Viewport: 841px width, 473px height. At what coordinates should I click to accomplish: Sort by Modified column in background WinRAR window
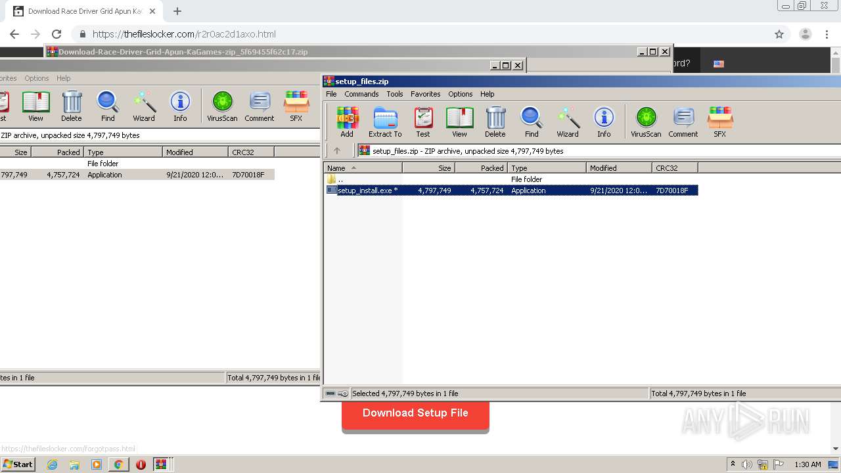[196, 152]
